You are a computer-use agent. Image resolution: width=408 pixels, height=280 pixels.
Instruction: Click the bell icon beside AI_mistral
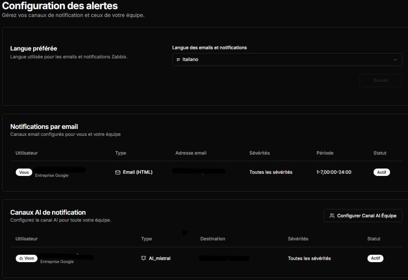click(x=144, y=258)
